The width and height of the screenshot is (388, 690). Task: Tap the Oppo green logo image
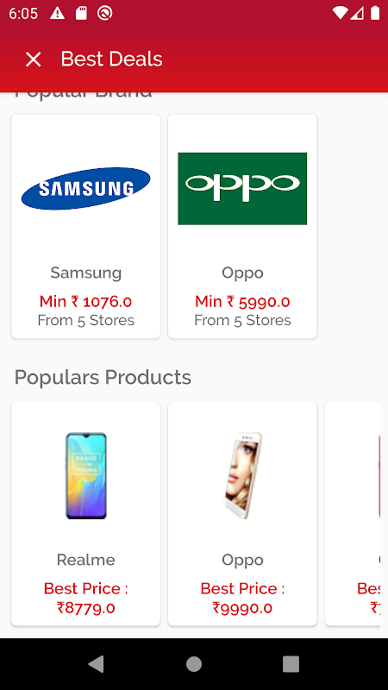(242, 188)
